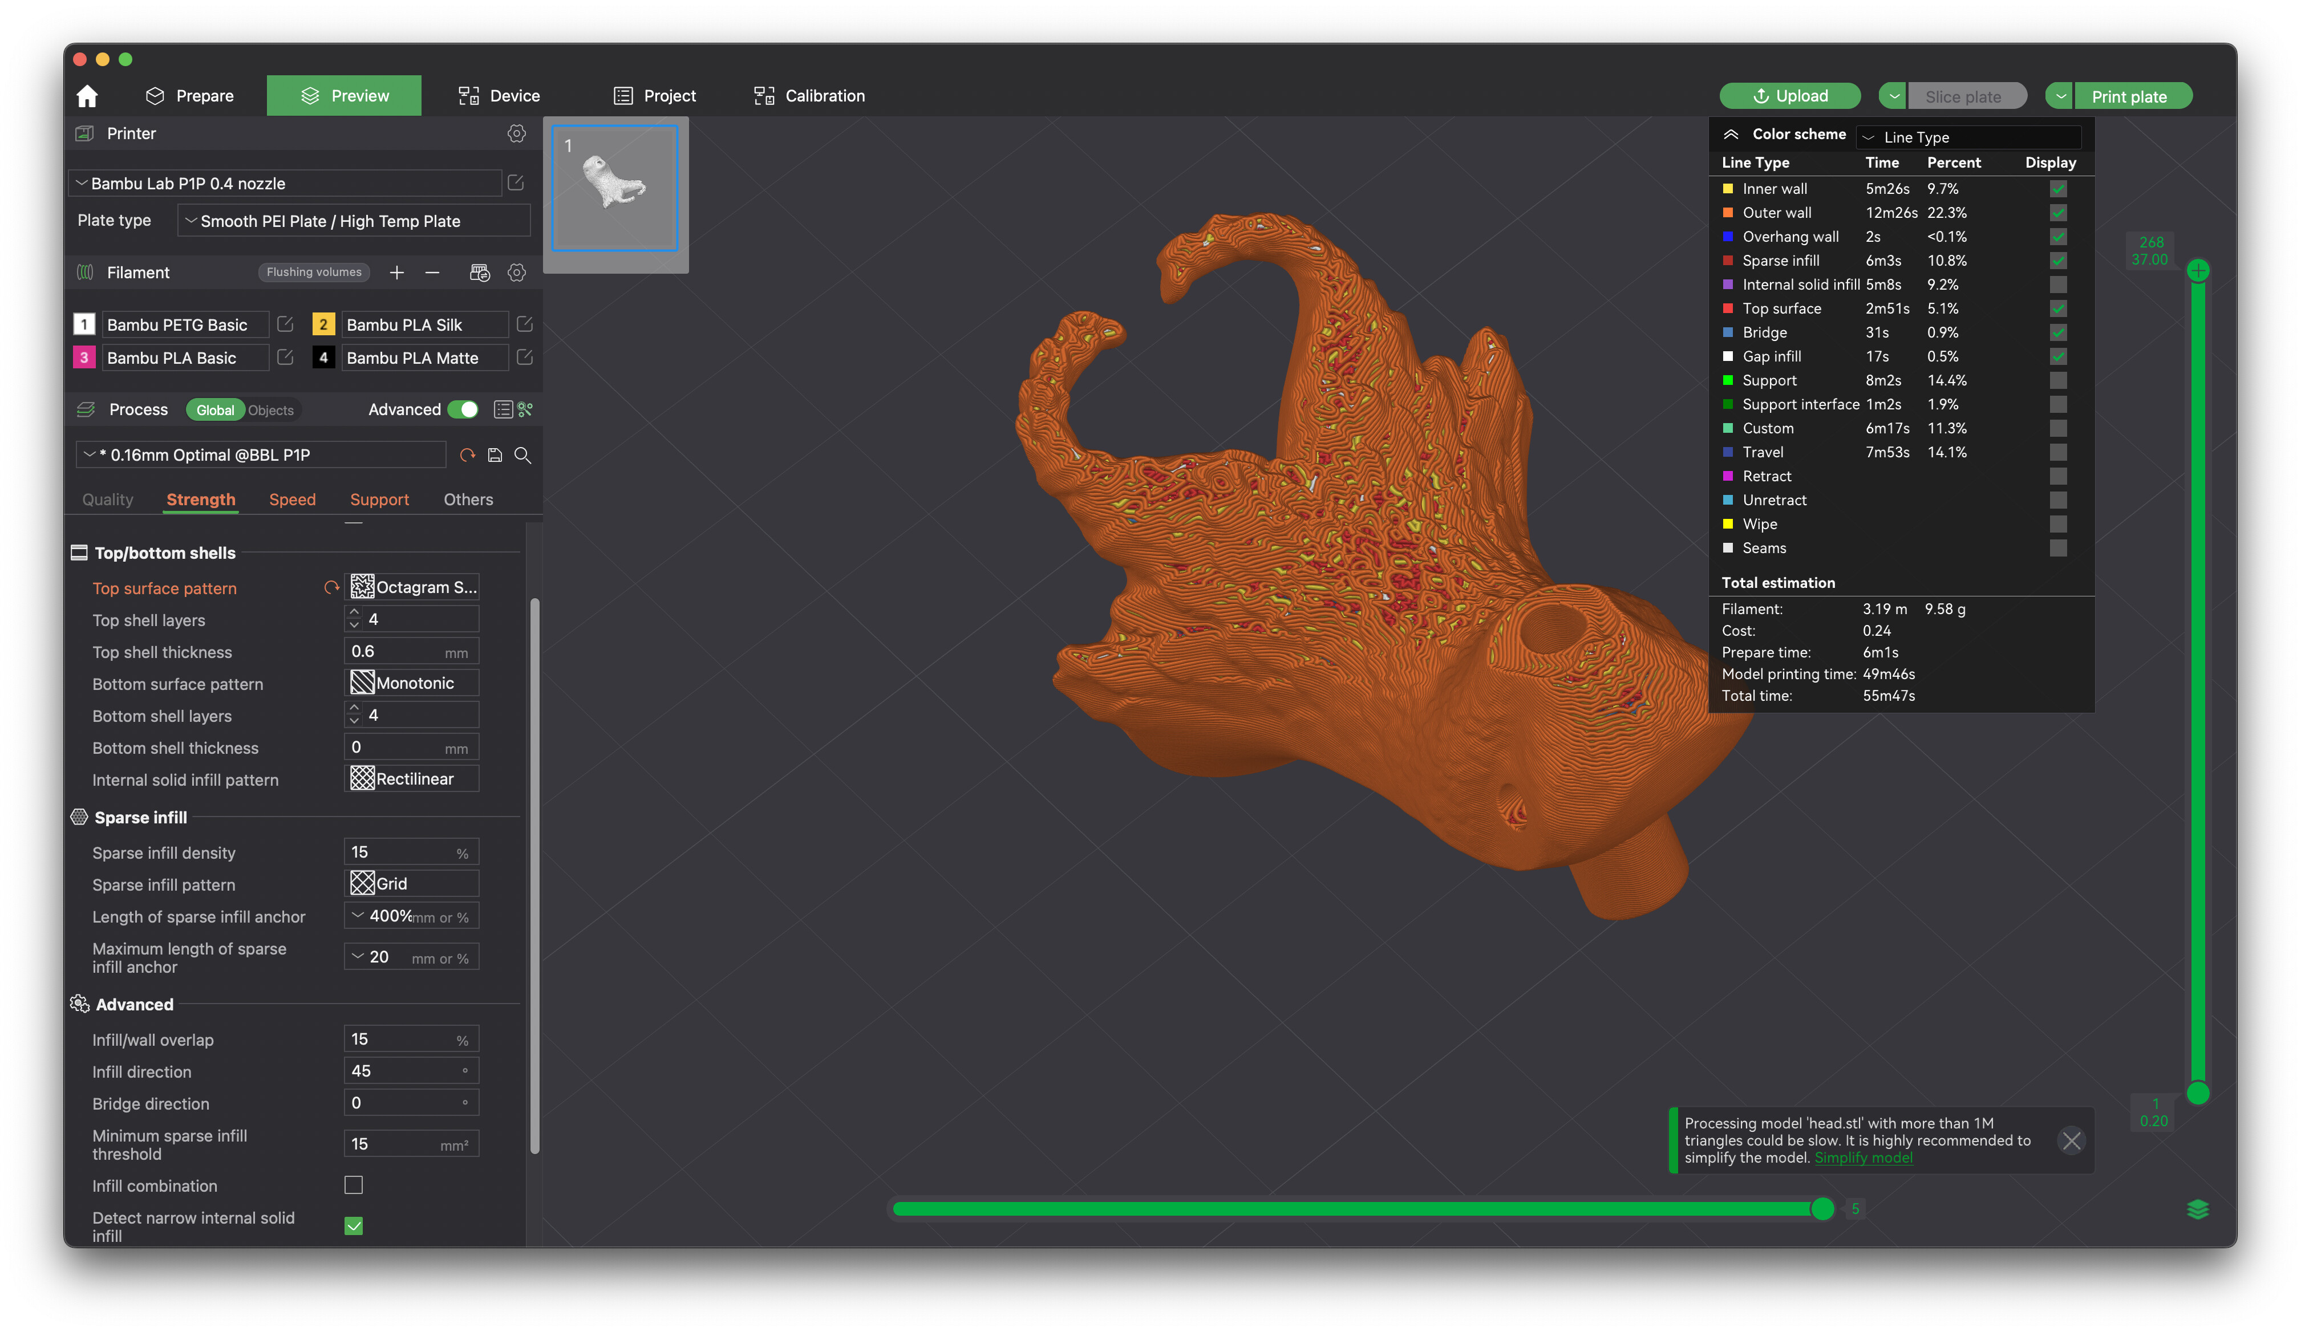Change filament 3 magenta color swatch

[x=84, y=357]
